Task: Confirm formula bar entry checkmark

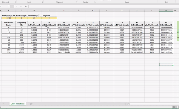Action: pos(21,6)
